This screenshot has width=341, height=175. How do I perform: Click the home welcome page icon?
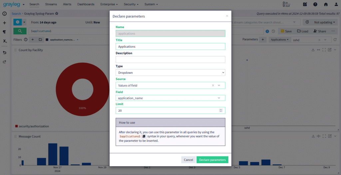(x=326, y=4)
